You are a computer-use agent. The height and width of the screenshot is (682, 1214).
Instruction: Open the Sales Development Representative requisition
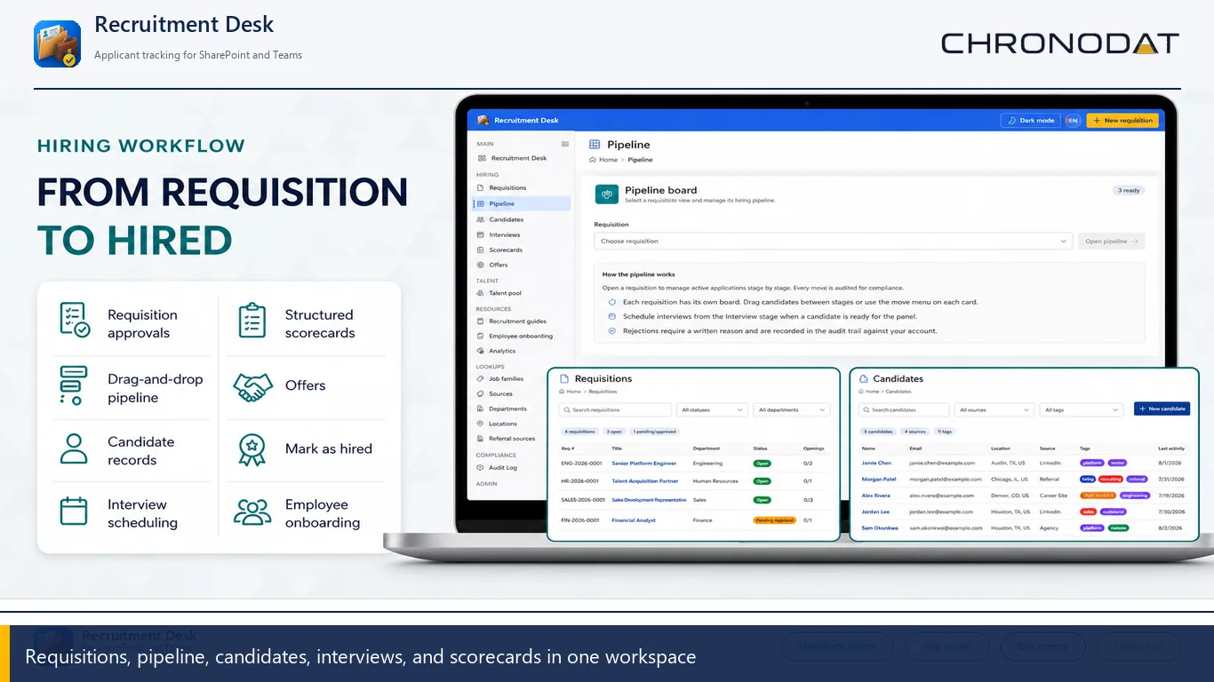click(650, 500)
